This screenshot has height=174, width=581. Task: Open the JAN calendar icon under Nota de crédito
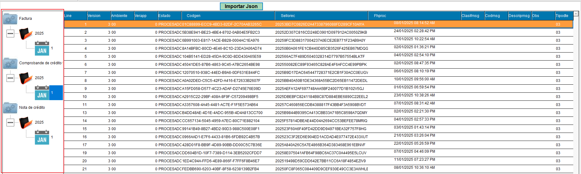pyautogui.click(x=42, y=137)
